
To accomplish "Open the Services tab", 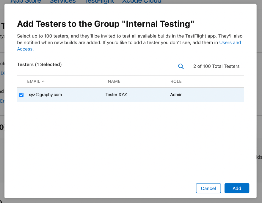I will [62, 1].
